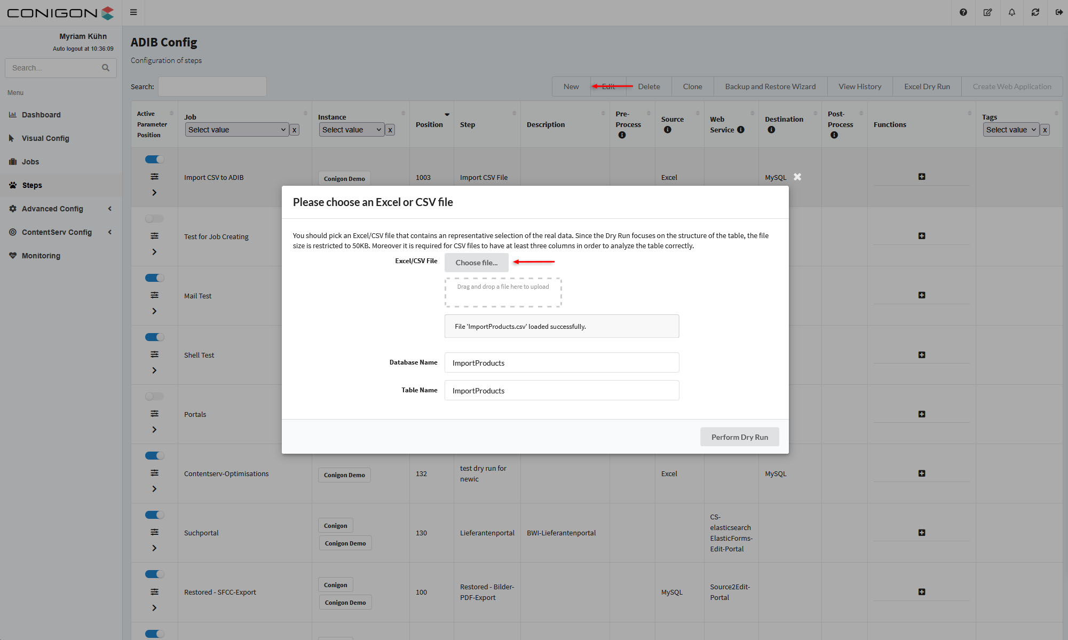Viewport: 1068px width, 640px height.
Task: Click the sidebar search magnifier icon
Action: [106, 68]
